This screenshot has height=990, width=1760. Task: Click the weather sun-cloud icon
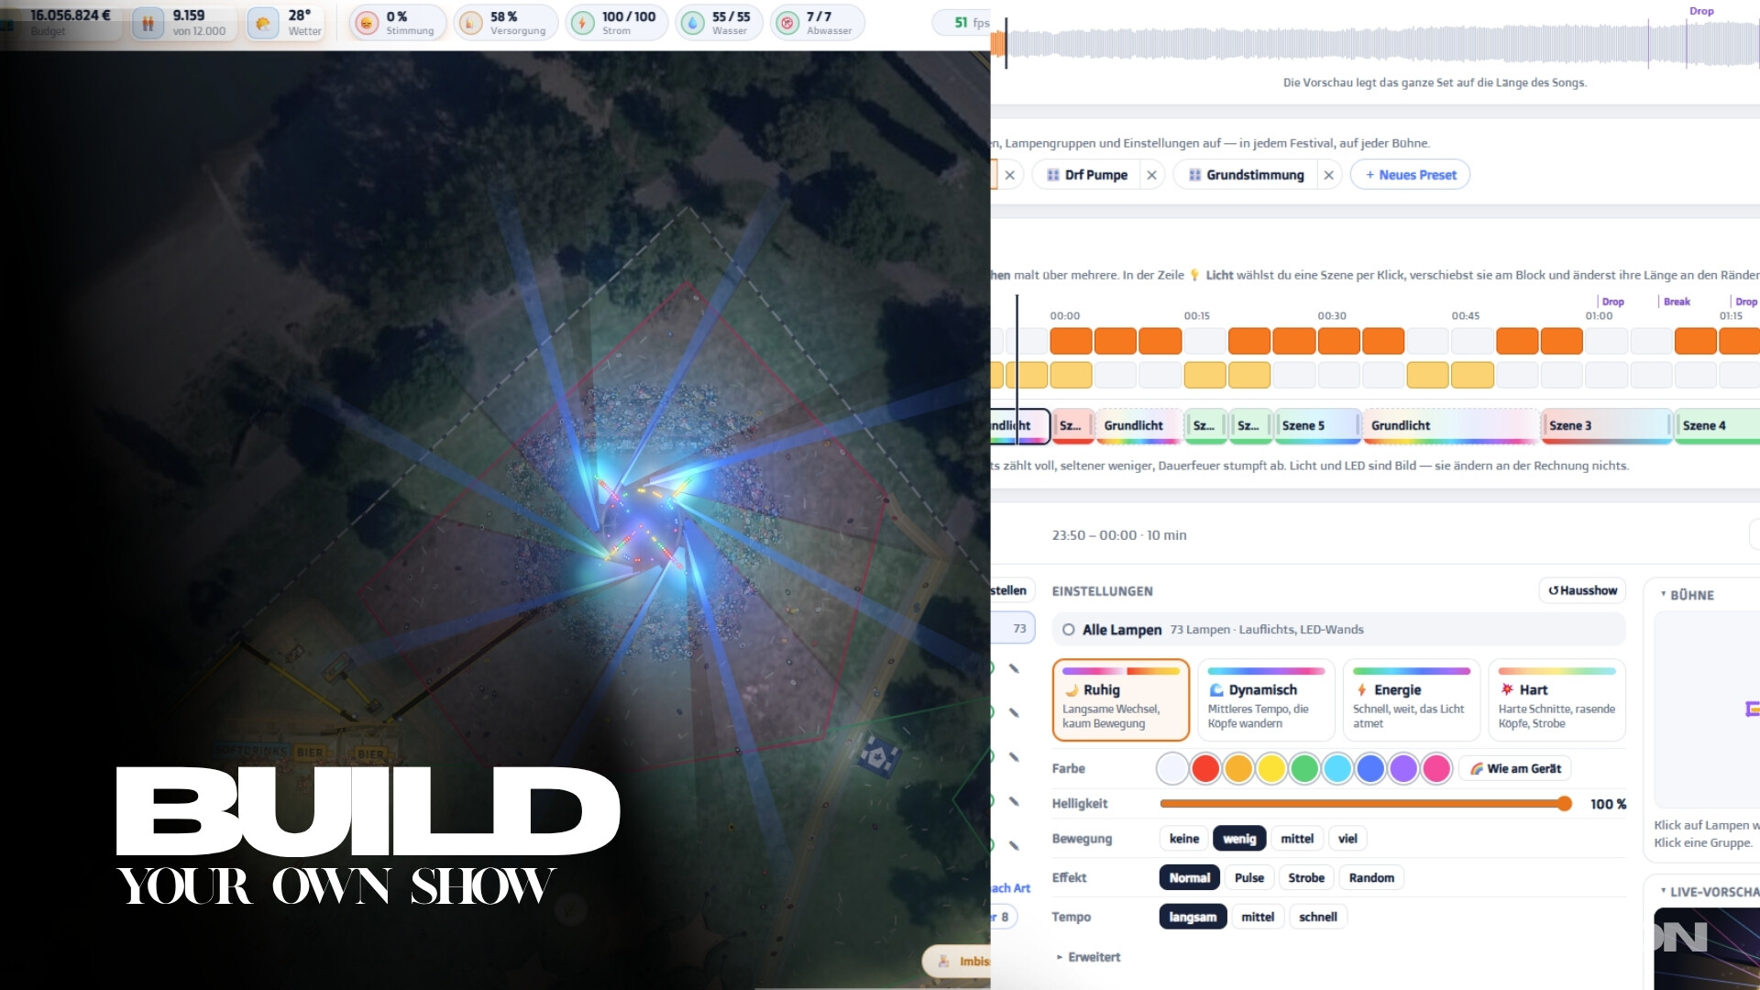click(263, 23)
